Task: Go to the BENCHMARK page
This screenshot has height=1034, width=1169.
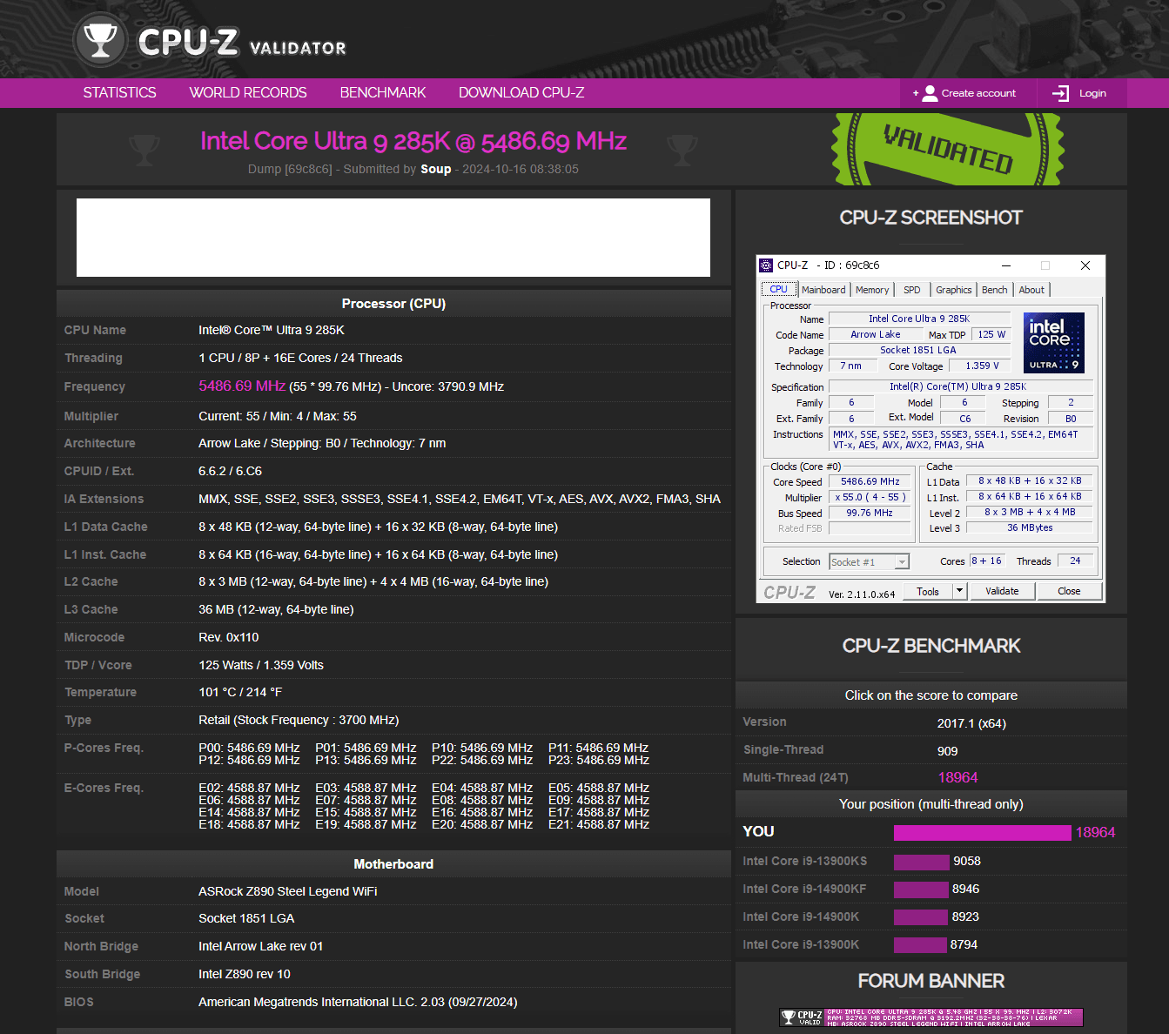Action: [x=383, y=92]
